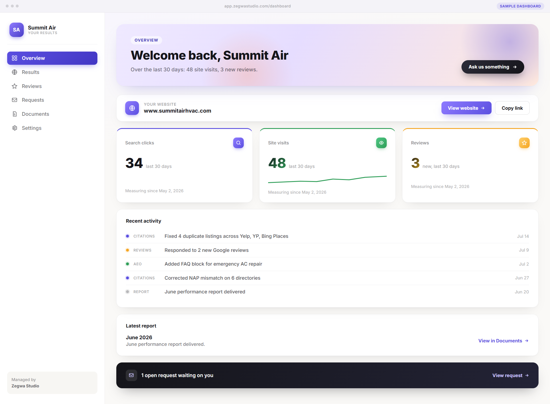Image resolution: width=550 pixels, height=404 pixels.
Task: Open Settings from the sidebar
Action: [x=52, y=128]
